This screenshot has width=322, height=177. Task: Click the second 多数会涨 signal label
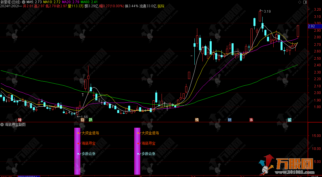[149, 154]
